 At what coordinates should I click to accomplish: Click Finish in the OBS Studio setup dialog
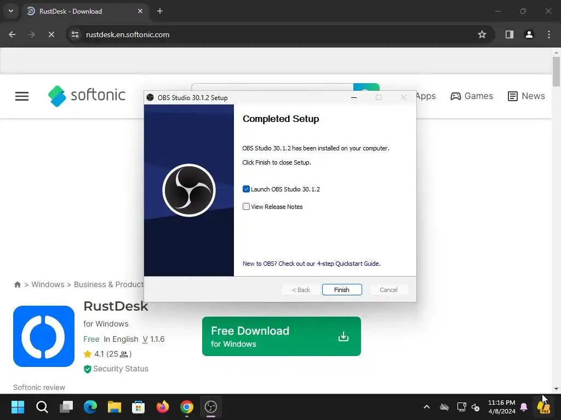[x=342, y=290]
